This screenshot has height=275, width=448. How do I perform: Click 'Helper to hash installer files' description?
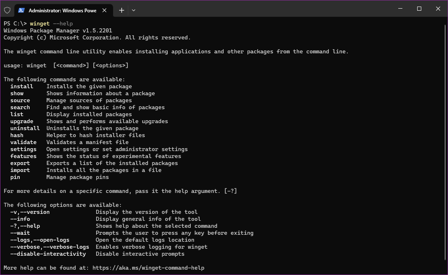(x=96, y=135)
